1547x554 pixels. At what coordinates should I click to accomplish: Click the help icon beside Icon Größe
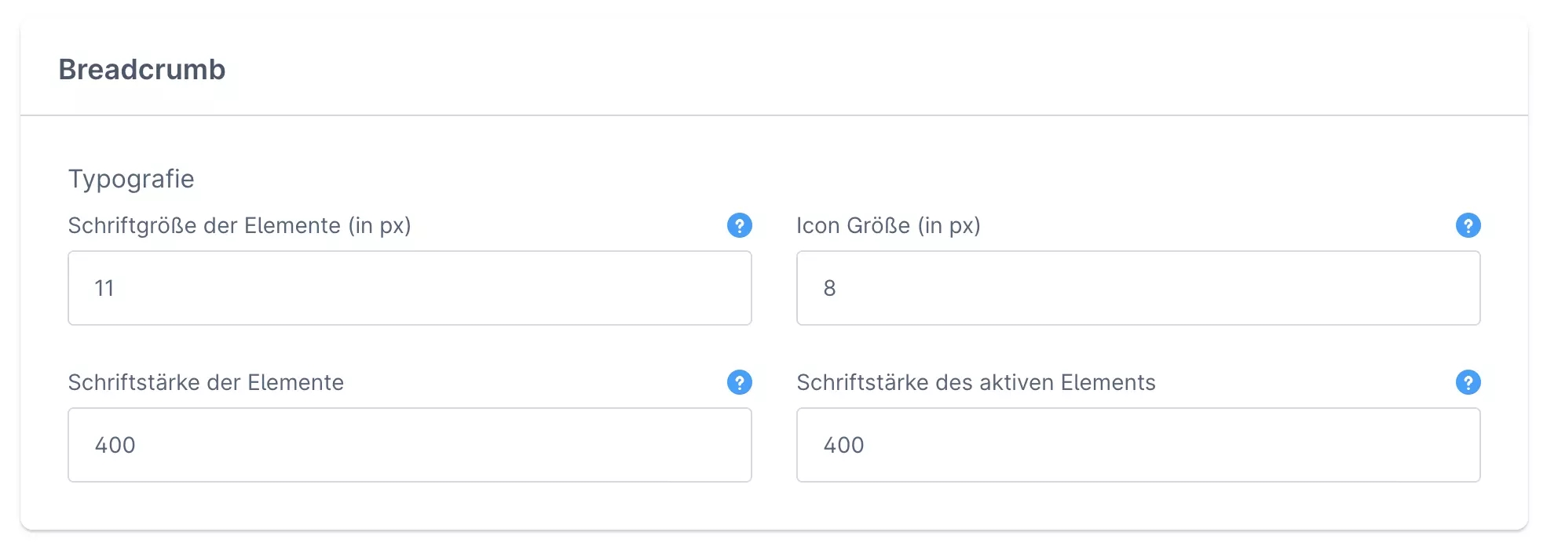tap(1468, 225)
